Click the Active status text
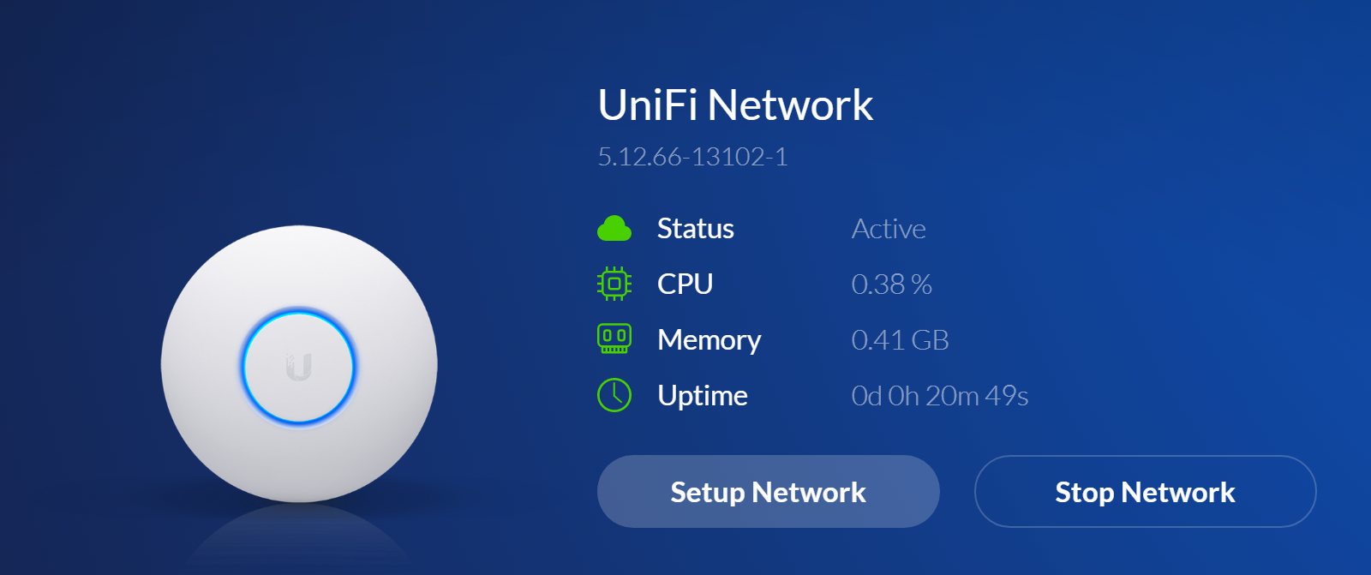The height and width of the screenshot is (575, 1371). (x=888, y=229)
